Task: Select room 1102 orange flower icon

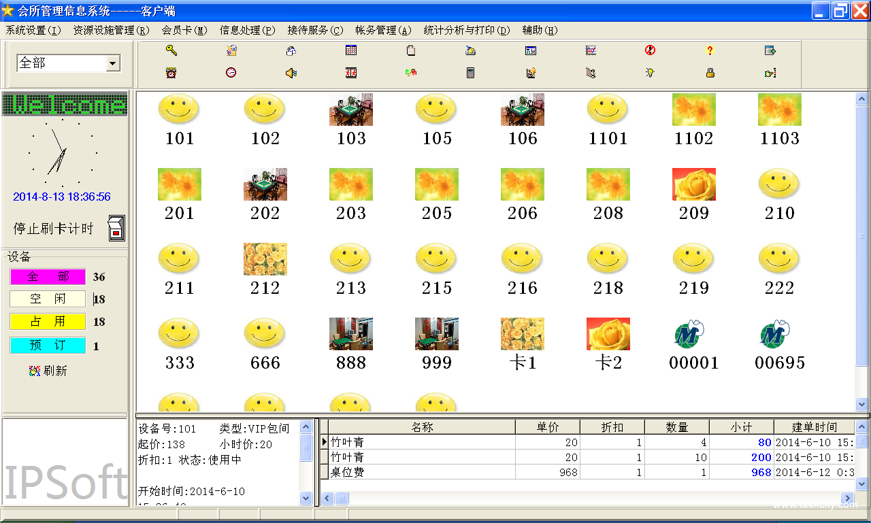Action: tap(694, 109)
